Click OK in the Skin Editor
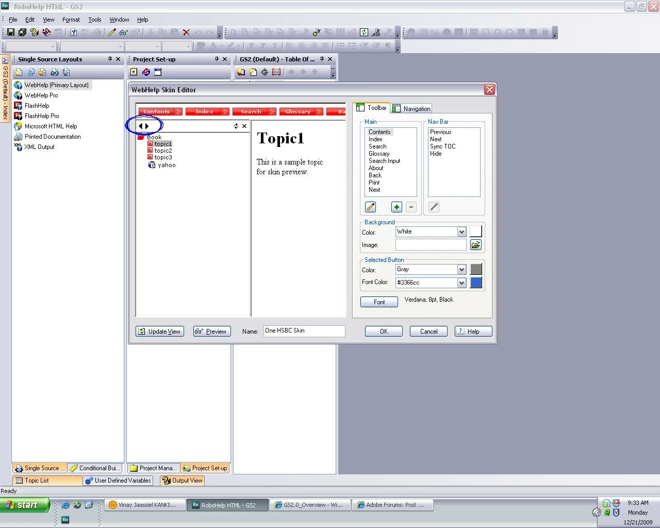Screen dimensions: 660x528 384,332
